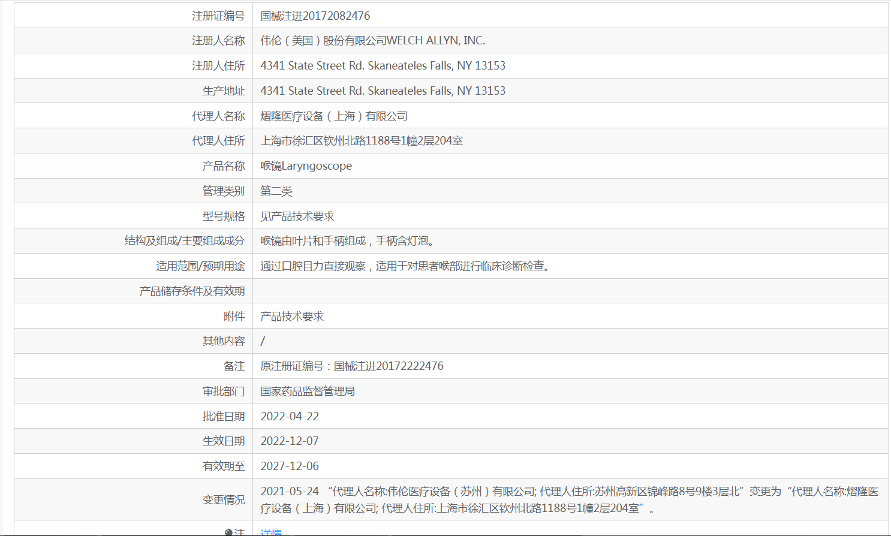The width and height of the screenshot is (891, 536).
Task: Click the 有效期至 label
Action: coord(224,466)
